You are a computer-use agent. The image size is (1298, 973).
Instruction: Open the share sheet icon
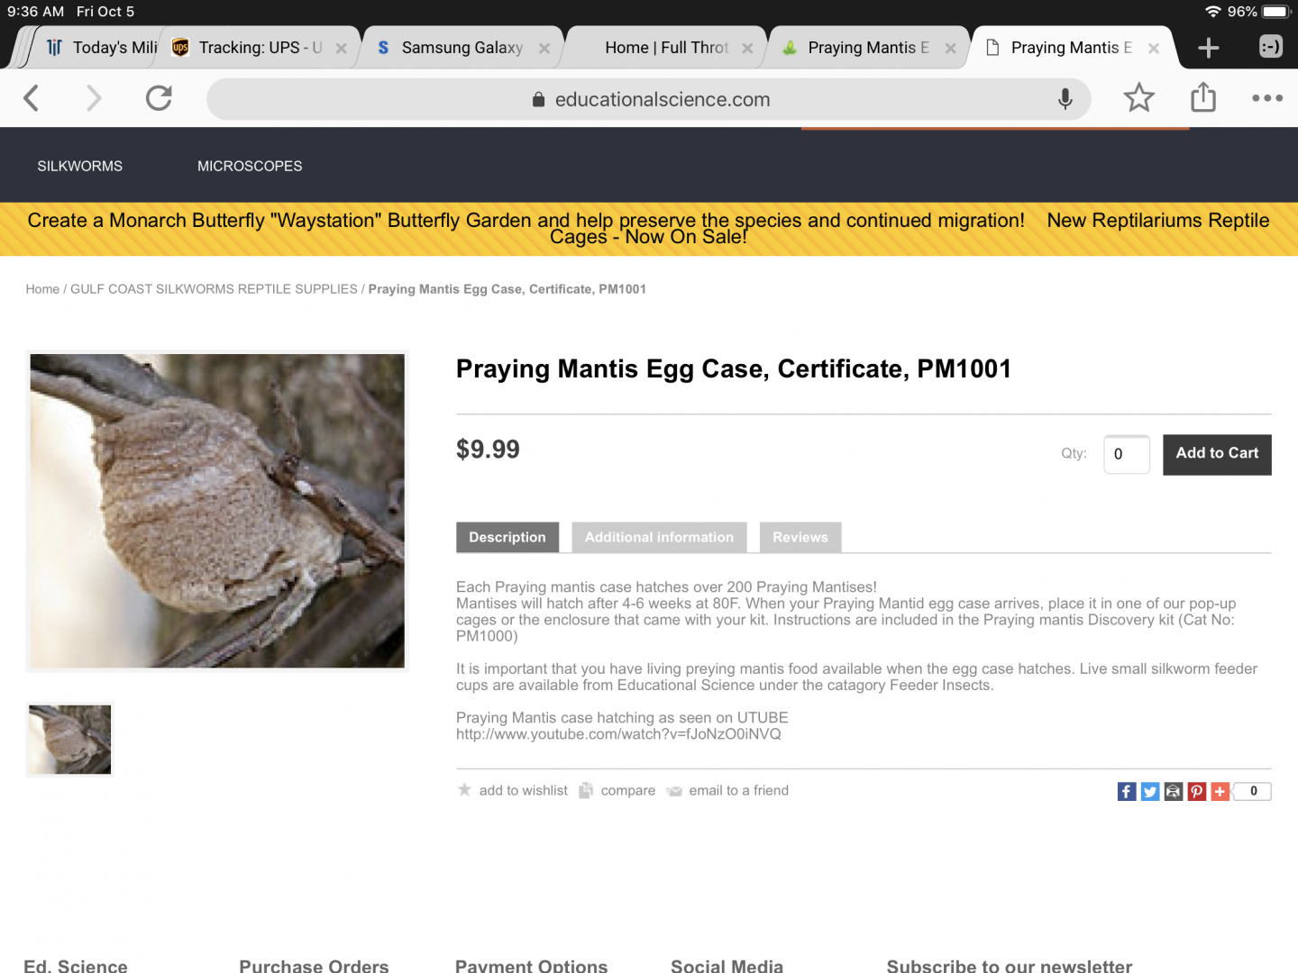(x=1203, y=96)
